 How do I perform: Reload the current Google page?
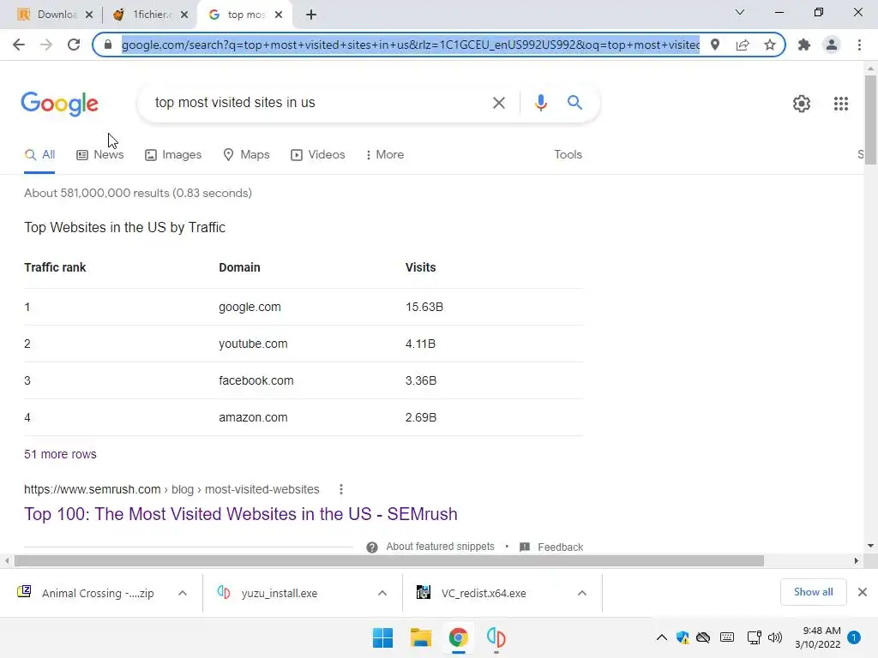click(x=74, y=45)
